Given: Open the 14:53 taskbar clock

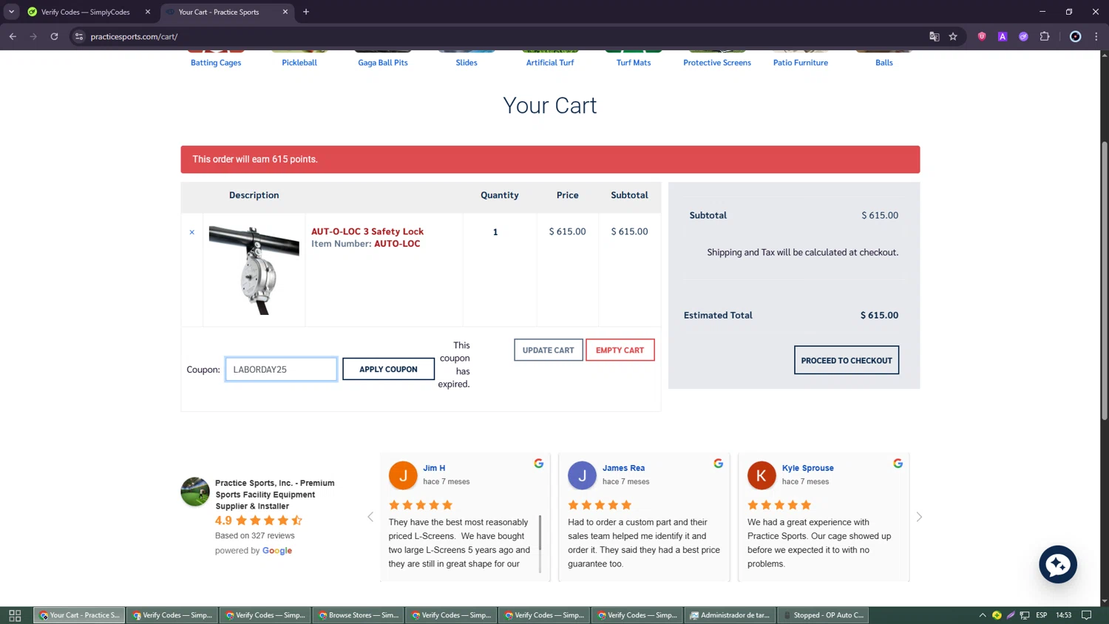Looking at the screenshot, I should tap(1064, 615).
